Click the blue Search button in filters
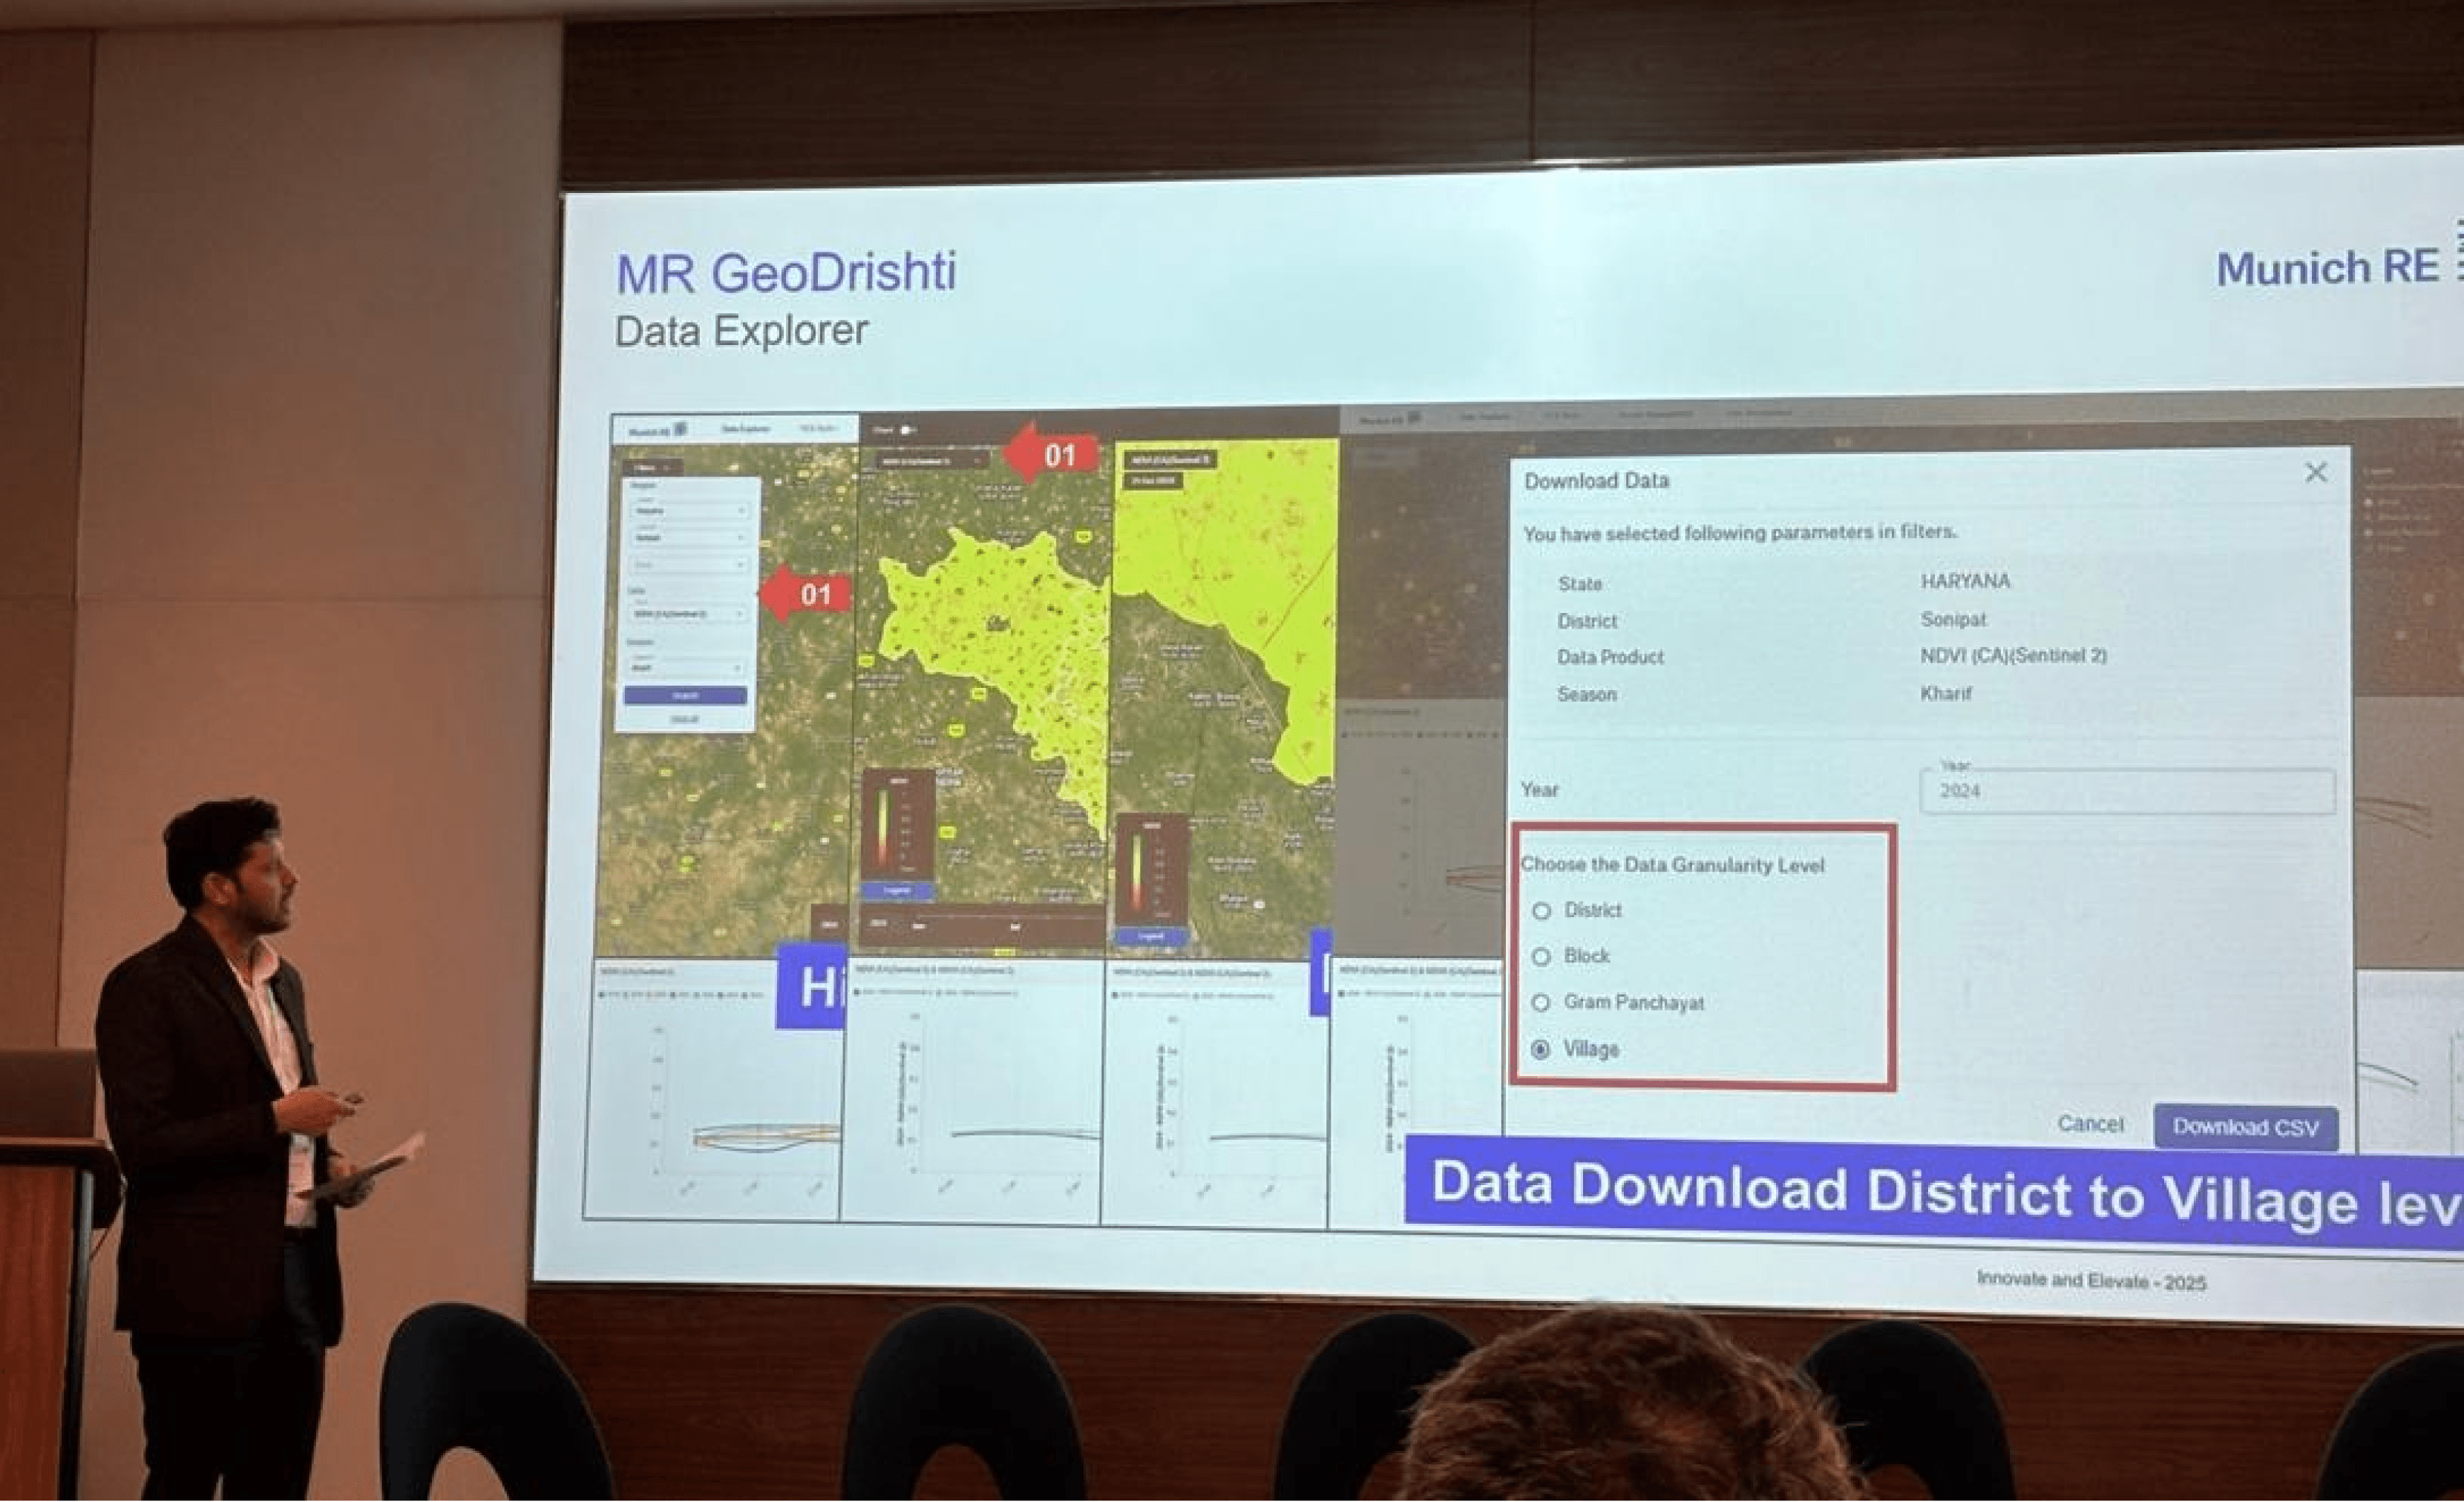This screenshot has height=1502, width=2464. pyautogui.click(x=685, y=695)
